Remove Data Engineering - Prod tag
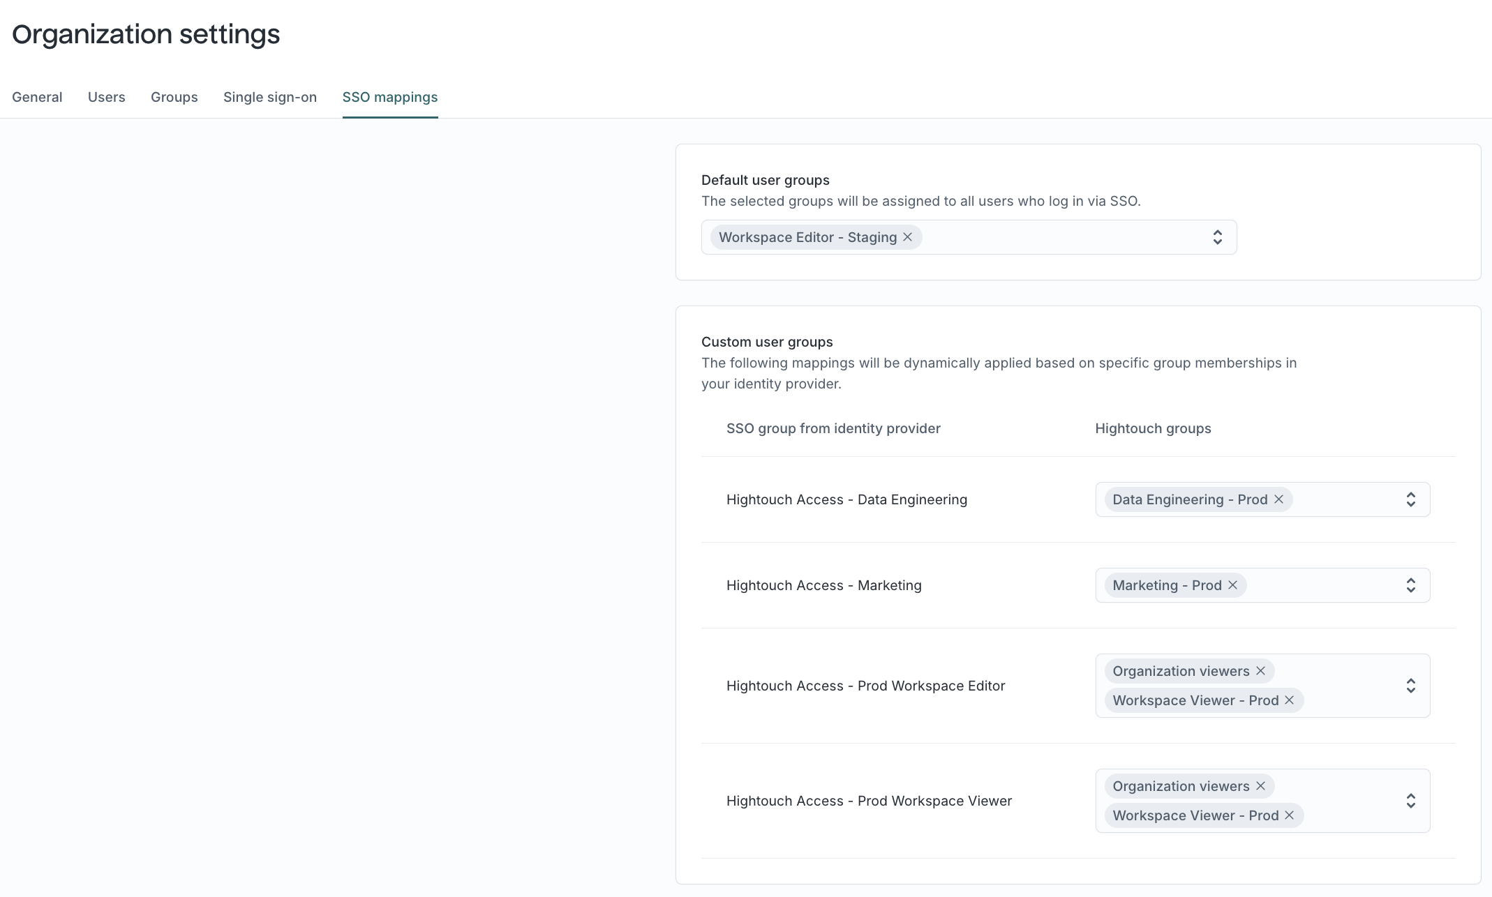Screen dimensions: 1492x897 [x=1278, y=499]
